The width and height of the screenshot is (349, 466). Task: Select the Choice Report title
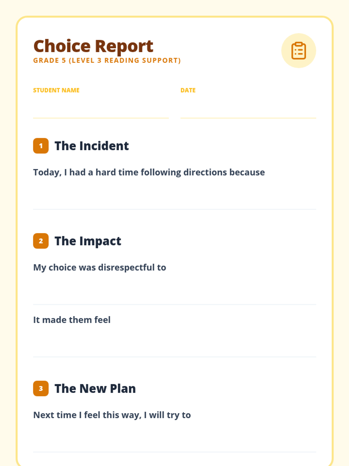(x=93, y=46)
